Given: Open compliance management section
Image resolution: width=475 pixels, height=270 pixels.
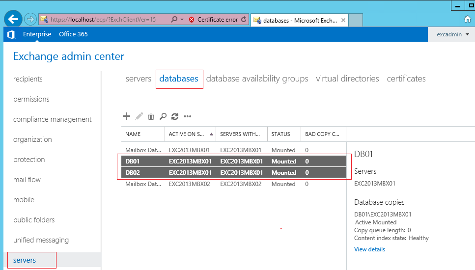Looking at the screenshot, I should coord(53,119).
